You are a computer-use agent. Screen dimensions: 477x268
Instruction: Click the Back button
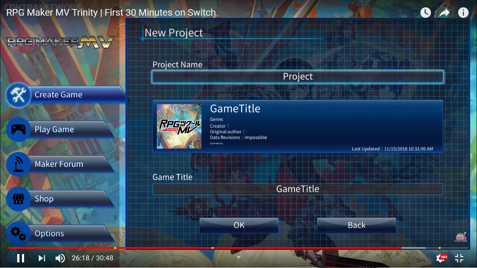coord(357,225)
